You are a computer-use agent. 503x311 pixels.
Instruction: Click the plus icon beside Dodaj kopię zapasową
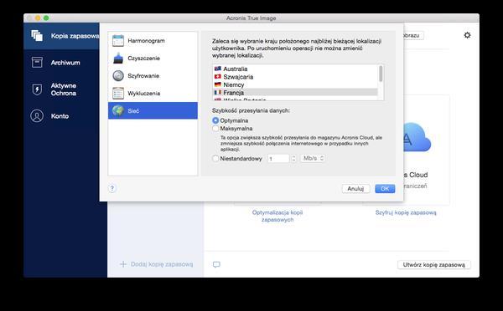pos(123,264)
